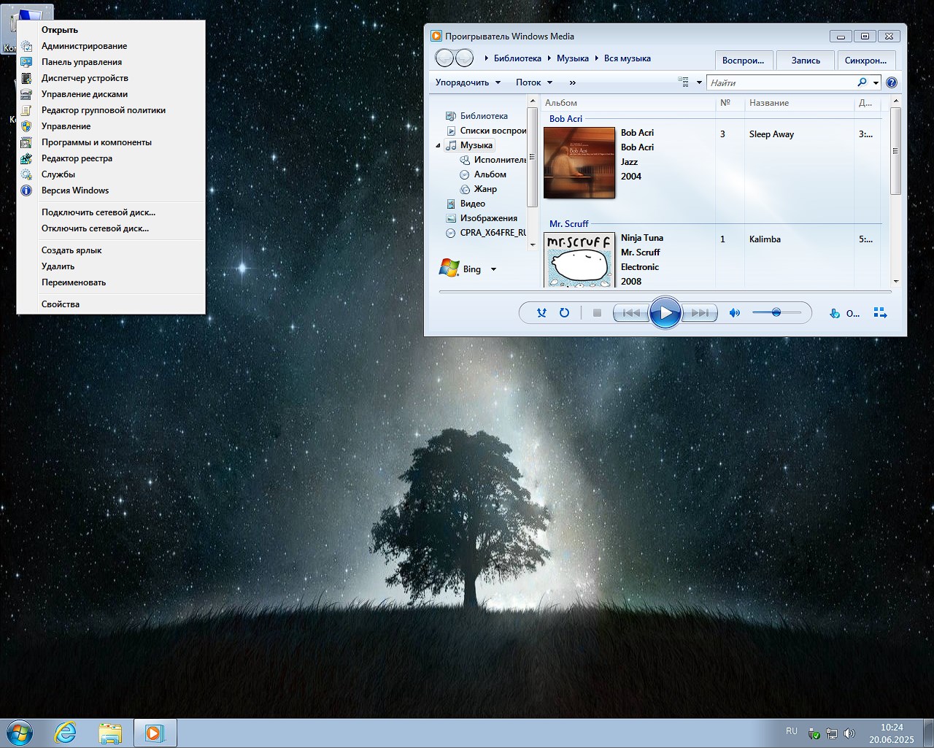934x748 pixels.
Task: Open the Поток dropdown menu
Action: point(533,82)
